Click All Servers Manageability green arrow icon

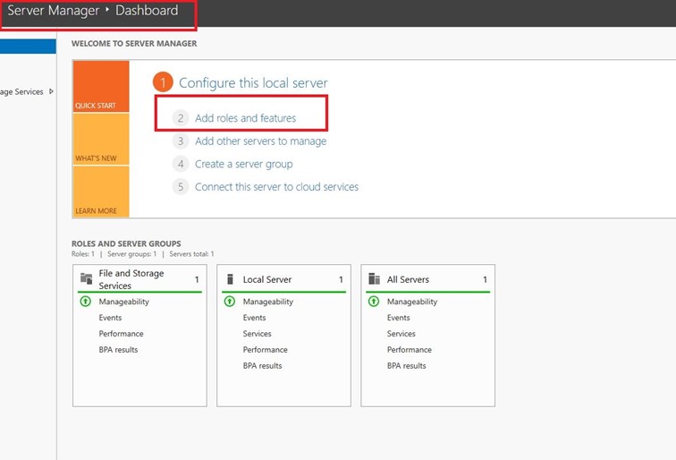point(374,302)
